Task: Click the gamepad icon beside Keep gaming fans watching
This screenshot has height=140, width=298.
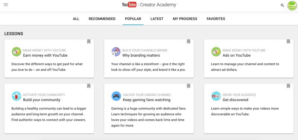Action: click(116, 96)
